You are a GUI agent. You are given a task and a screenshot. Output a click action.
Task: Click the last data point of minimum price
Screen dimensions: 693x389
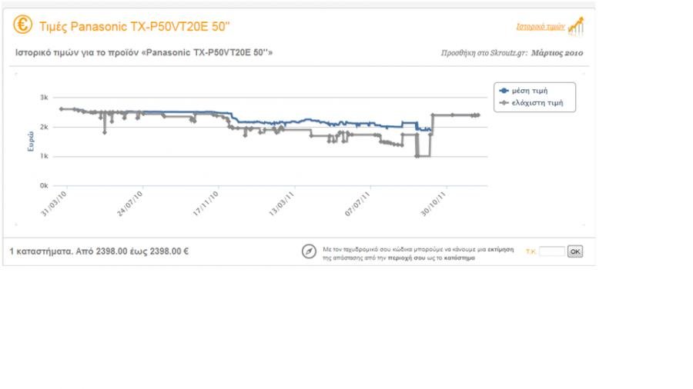[478, 115]
